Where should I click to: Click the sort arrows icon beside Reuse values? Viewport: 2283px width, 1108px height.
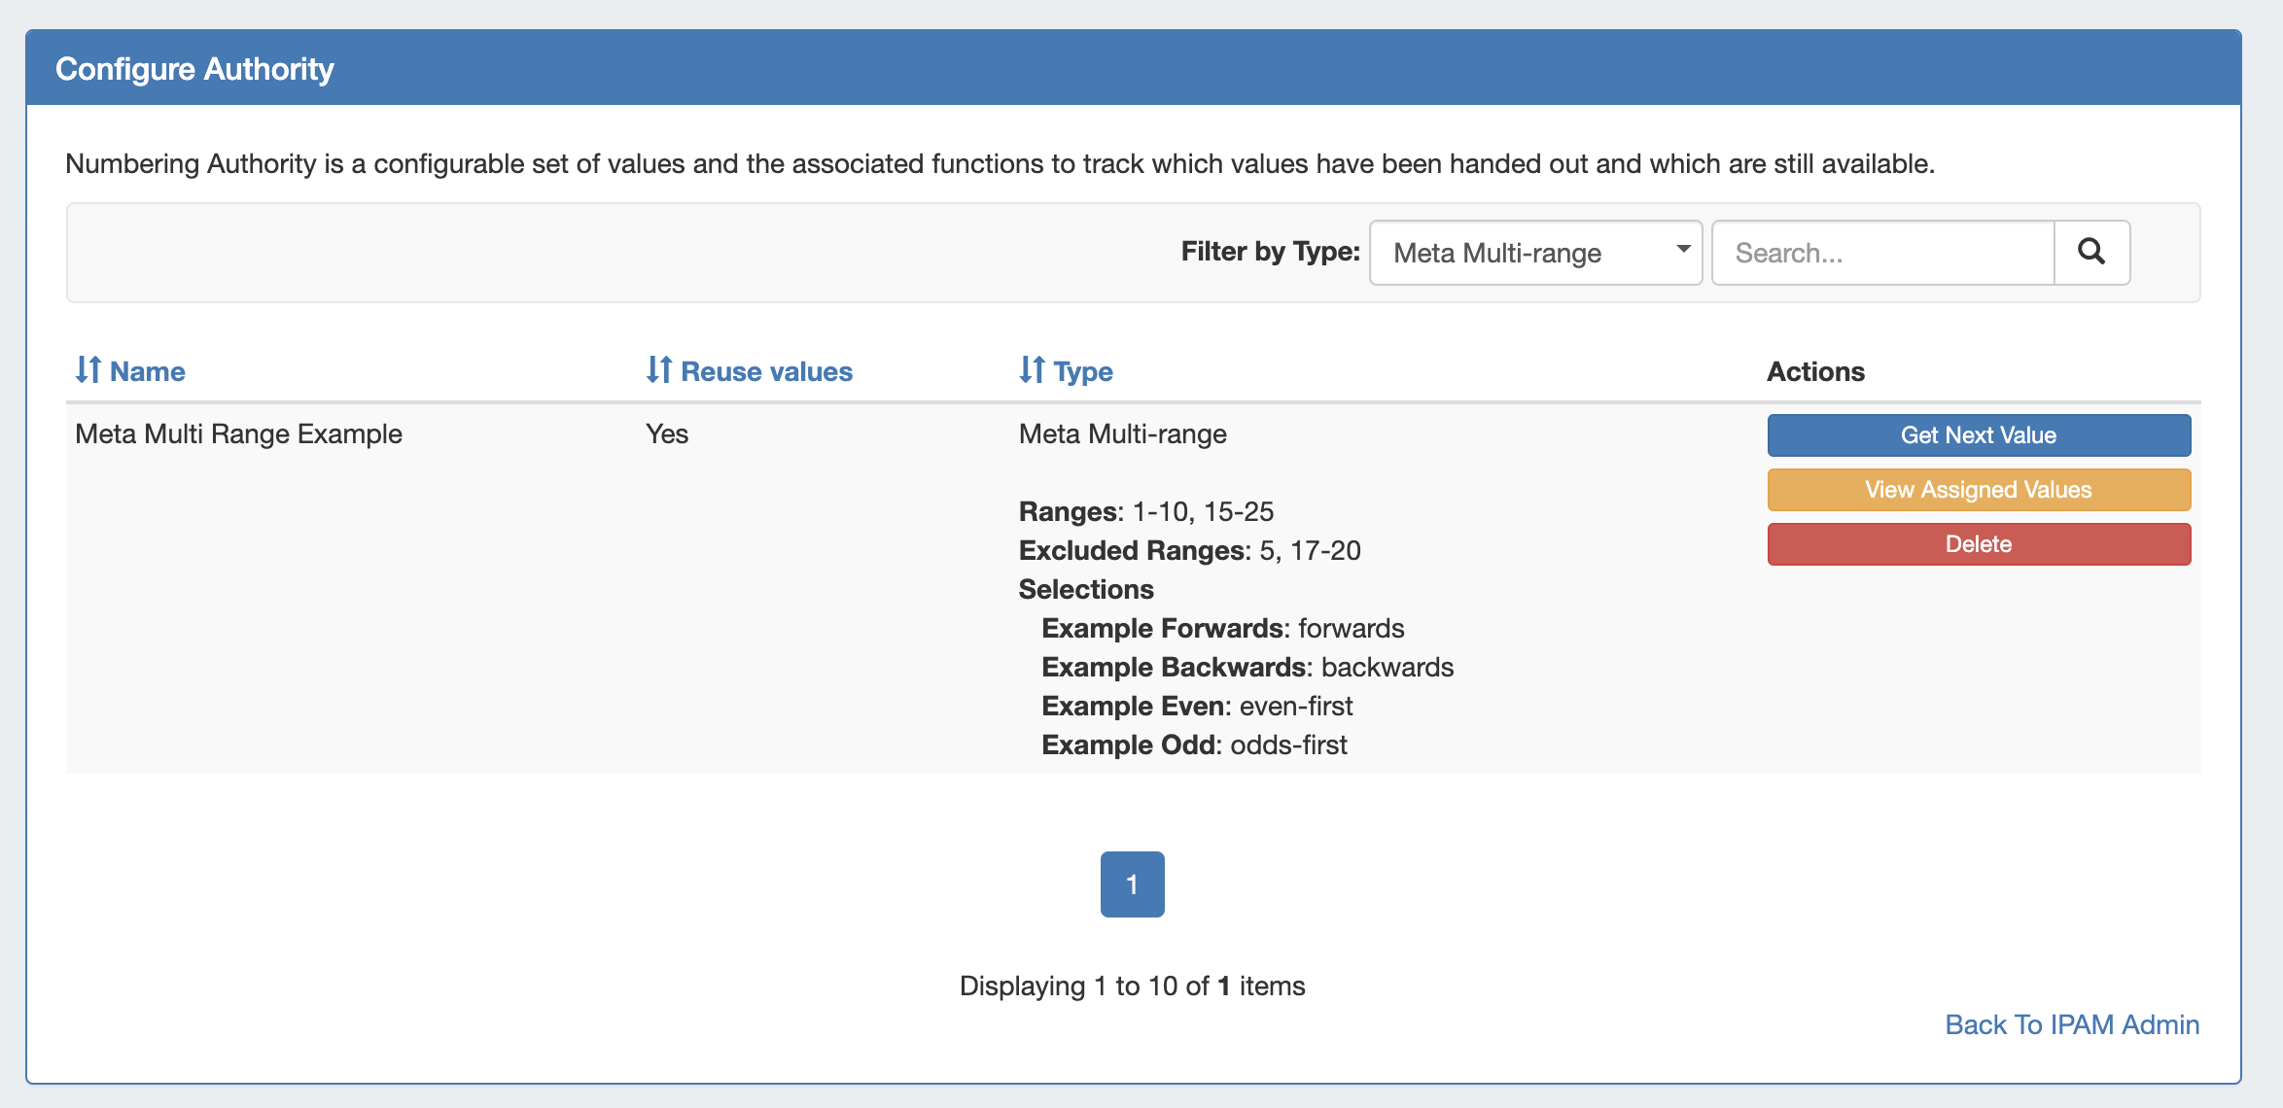pos(659,370)
